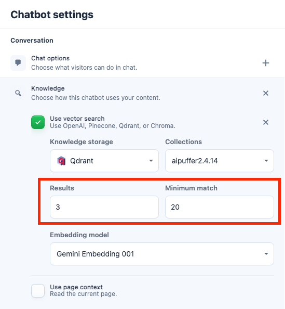Open the Collections aipuffer2.4.14 dropdown
This screenshot has height=309, width=285.
click(220, 161)
